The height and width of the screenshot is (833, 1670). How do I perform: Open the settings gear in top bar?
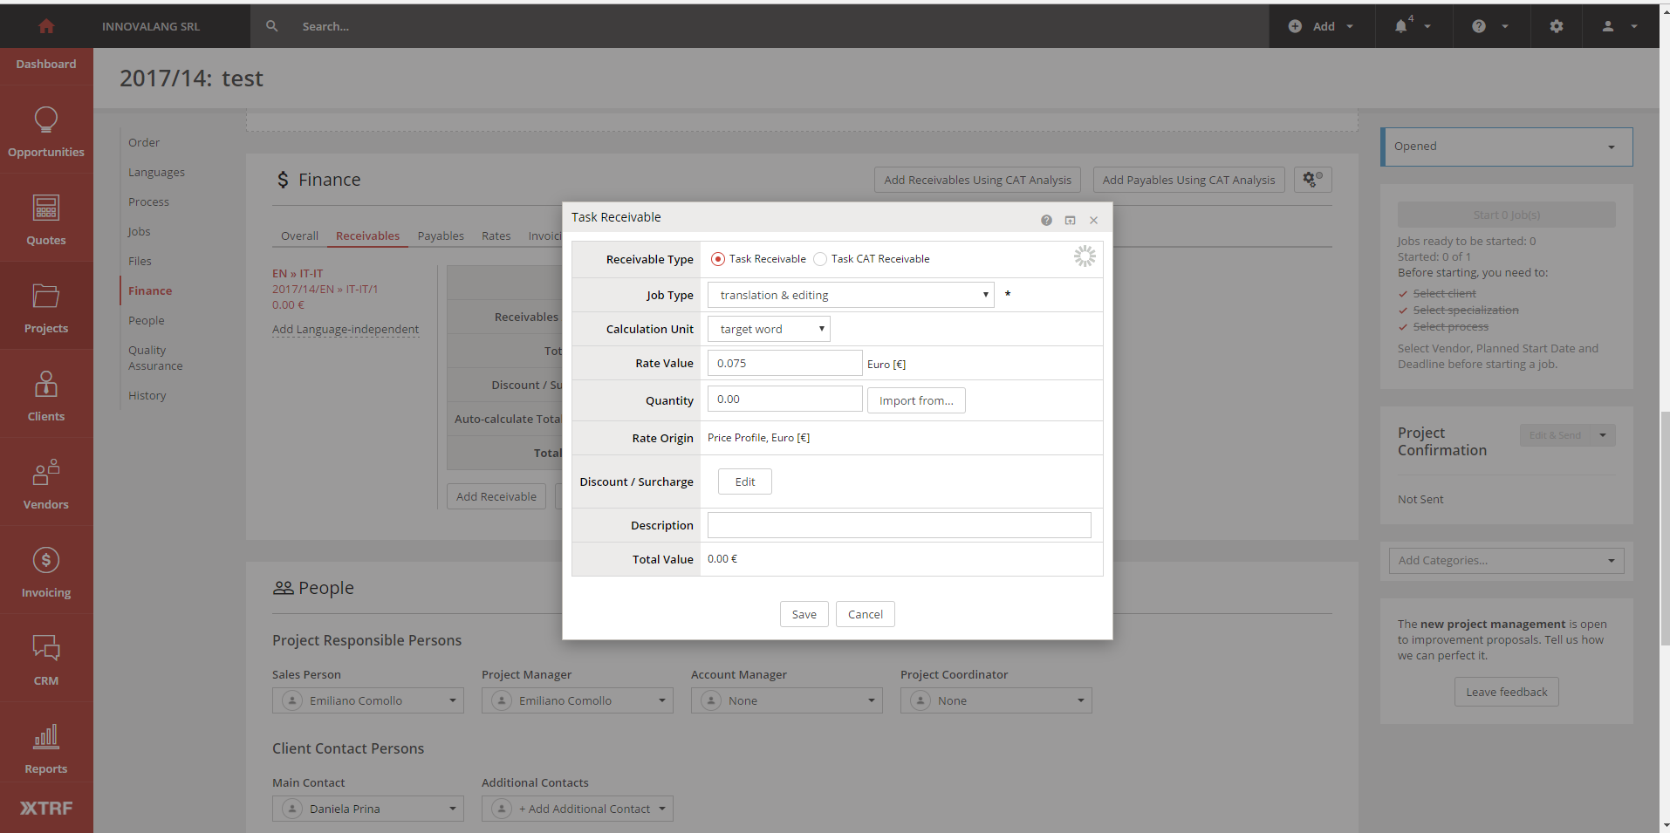click(x=1557, y=26)
